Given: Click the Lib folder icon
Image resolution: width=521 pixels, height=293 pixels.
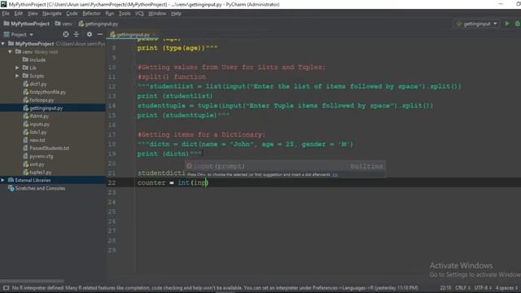Looking at the screenshot, I should click(25, 68).
